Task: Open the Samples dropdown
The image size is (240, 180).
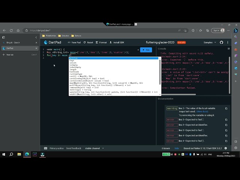Action: click(210, 42)
